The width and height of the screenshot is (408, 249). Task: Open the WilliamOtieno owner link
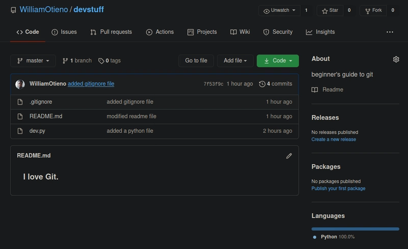point(44,10)
